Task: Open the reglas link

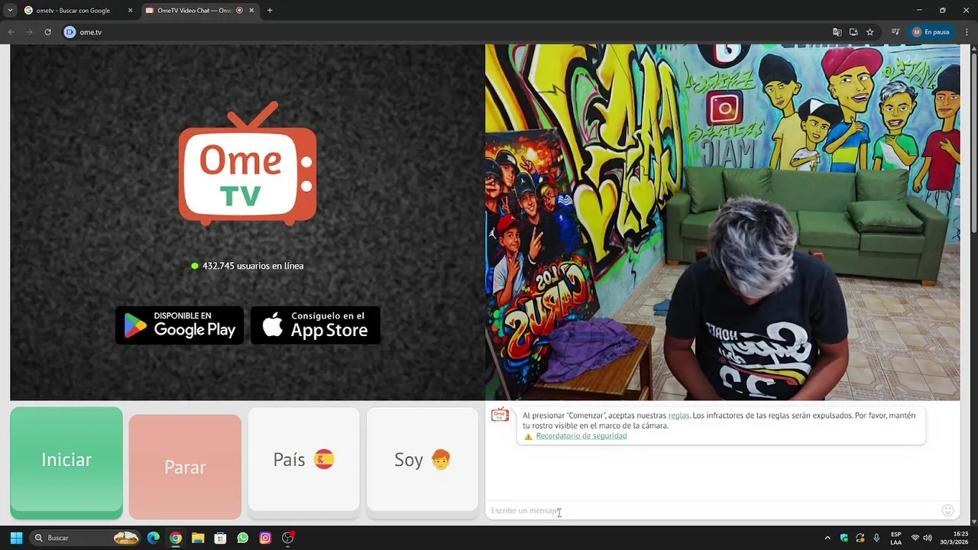Action: point(678,416)
